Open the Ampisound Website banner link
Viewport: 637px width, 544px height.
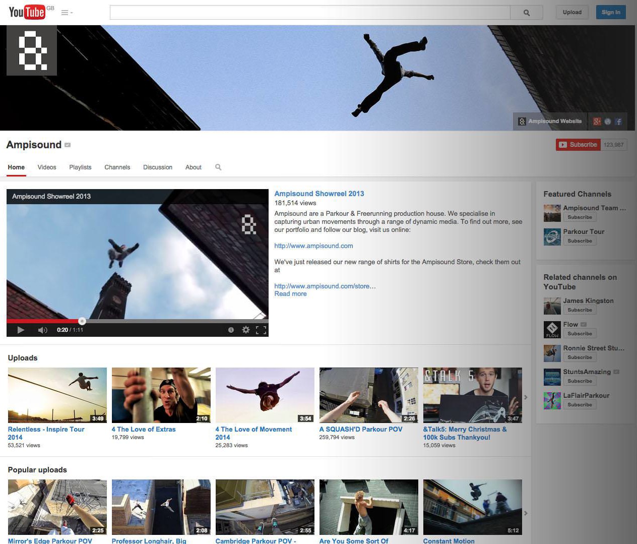[550, 121]
